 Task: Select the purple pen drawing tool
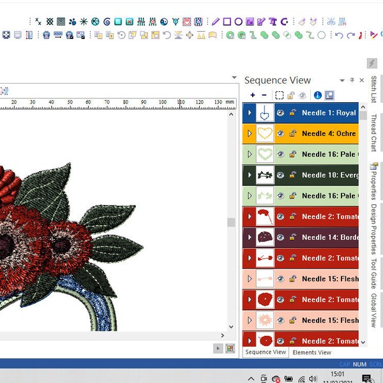216,22
